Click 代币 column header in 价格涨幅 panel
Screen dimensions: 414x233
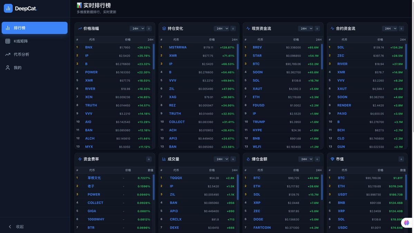click(x=92, y=39)
